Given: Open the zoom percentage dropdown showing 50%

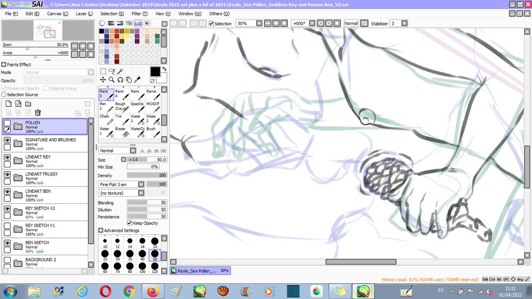Looking at the screenshot, I should pyautogui.click(x=259, y=23).
